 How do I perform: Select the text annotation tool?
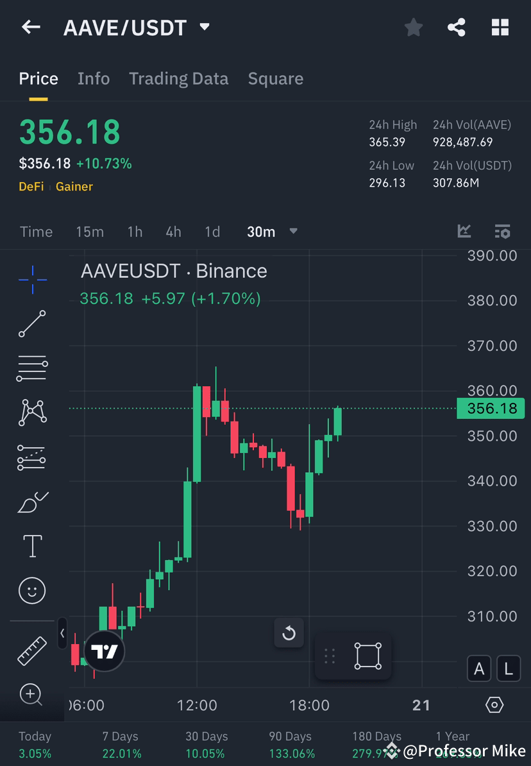click(x=32, y=546)
